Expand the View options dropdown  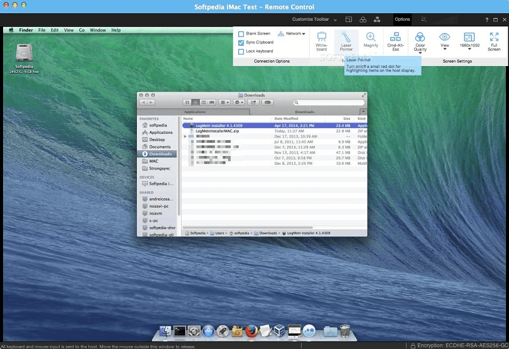point(445,42)
